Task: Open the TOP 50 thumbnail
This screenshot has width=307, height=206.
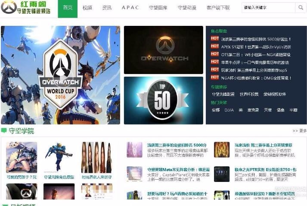Action: pos(164,100)
